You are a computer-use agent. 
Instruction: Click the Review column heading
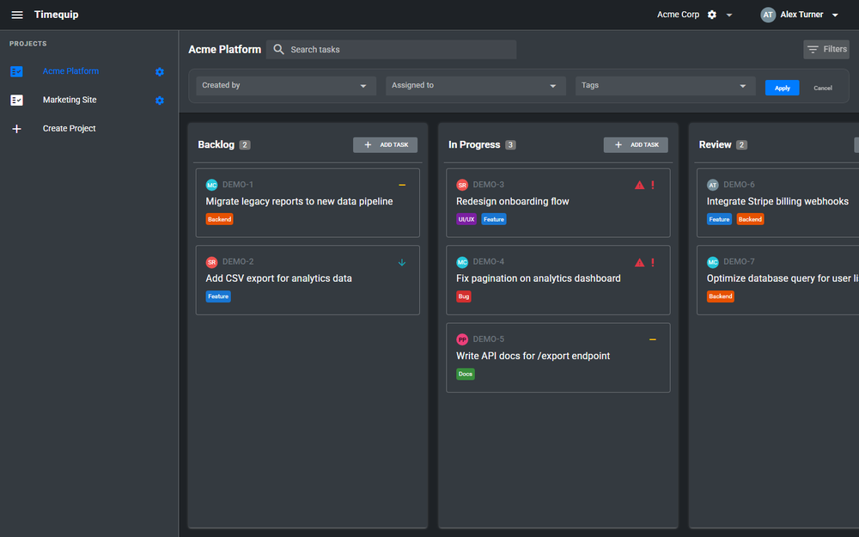[x=715, y=144]
